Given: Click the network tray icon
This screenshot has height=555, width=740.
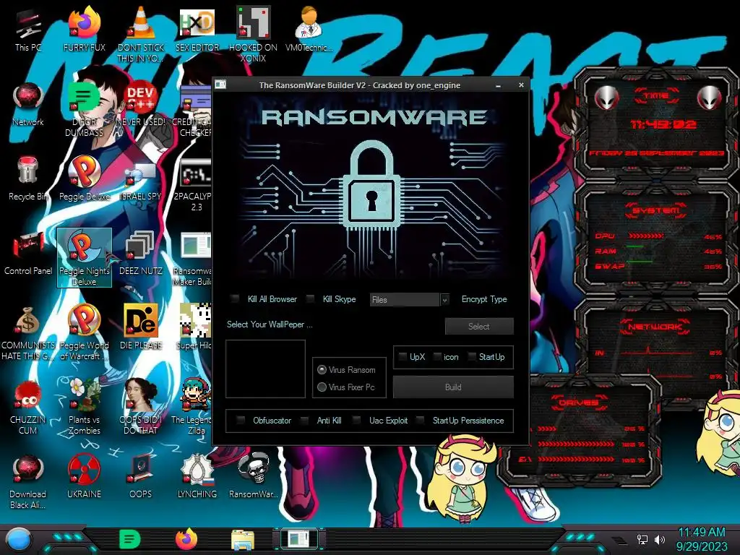Looking at the screenshot, I should click(x=642, y=539).
